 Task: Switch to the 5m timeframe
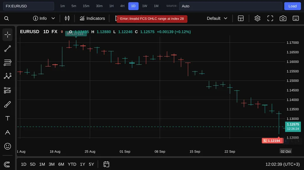tap(74, 6)
